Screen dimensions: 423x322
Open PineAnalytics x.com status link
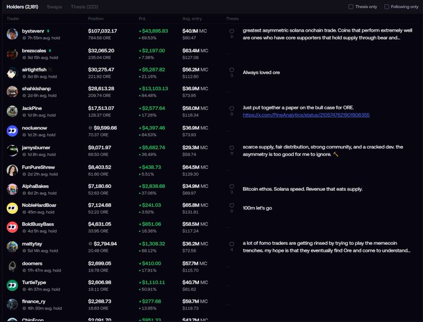(306, 115)
